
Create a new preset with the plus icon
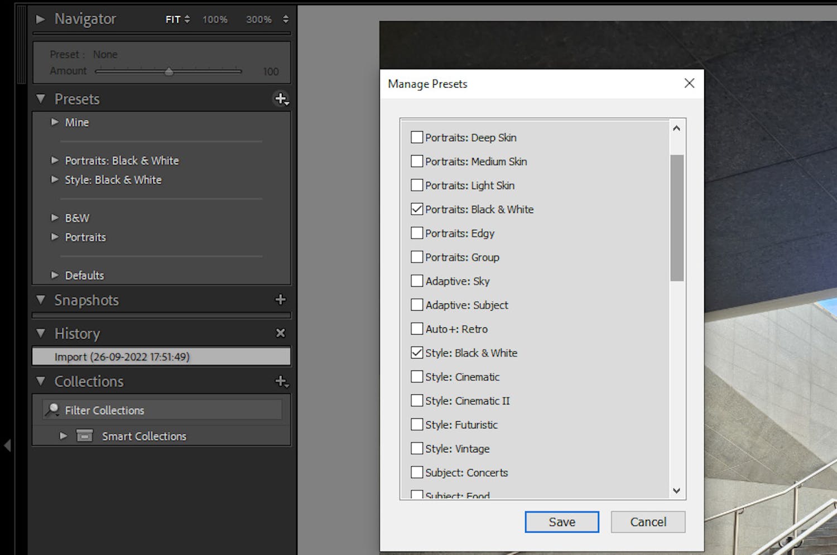[280, 99]
